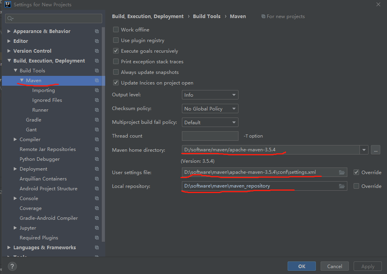
Task: Collapse the Build, Execution, Deployment tree node
Action: coord(9,61)
